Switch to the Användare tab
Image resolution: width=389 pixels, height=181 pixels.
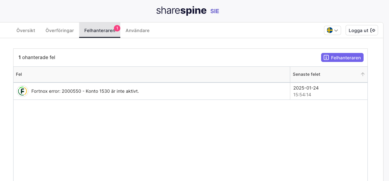click(x=137, y=30)
